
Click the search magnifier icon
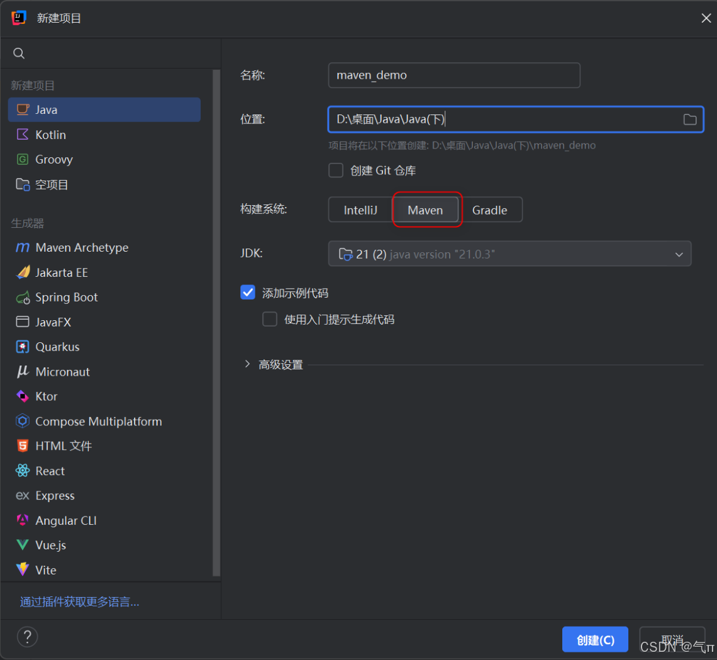[x=19, y=53]
